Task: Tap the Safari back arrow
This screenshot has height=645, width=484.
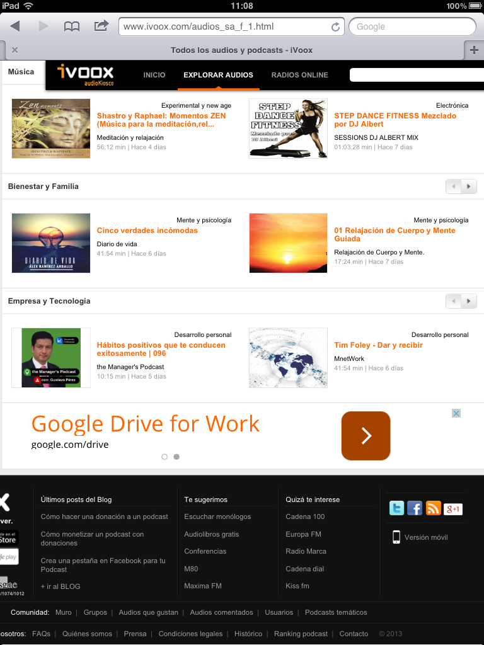Action: pos(15,26)
